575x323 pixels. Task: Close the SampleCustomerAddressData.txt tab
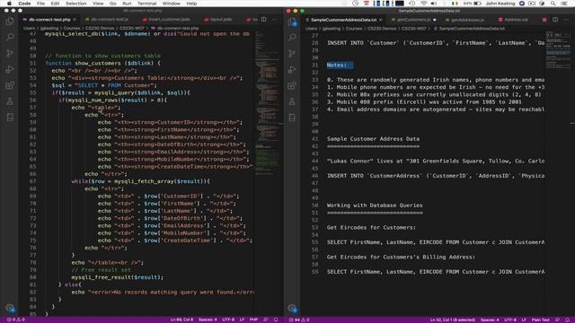[381, 20]
